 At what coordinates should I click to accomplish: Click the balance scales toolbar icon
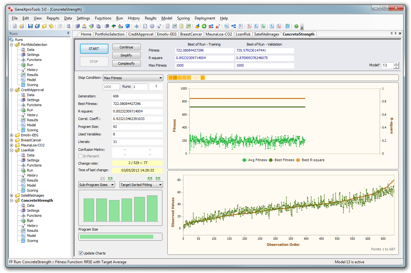coord(84,26)
